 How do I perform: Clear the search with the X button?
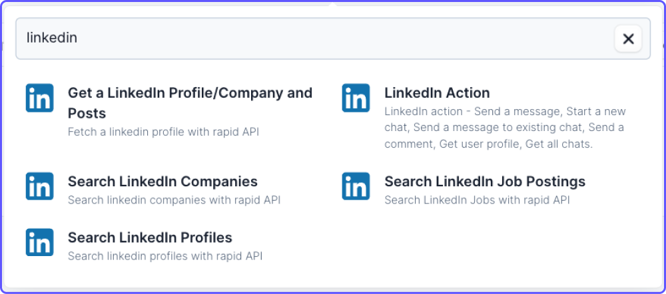pos(628,39)
